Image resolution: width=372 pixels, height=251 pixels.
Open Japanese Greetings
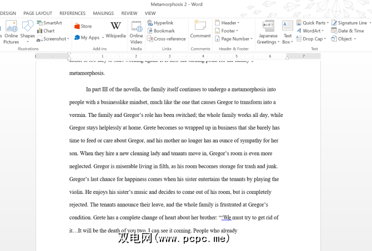click(268, 33)
